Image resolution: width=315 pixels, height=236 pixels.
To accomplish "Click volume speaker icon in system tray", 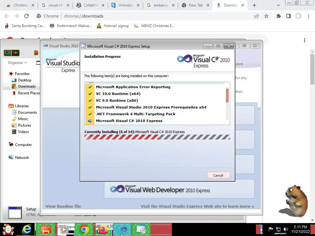I will [286, 229].
